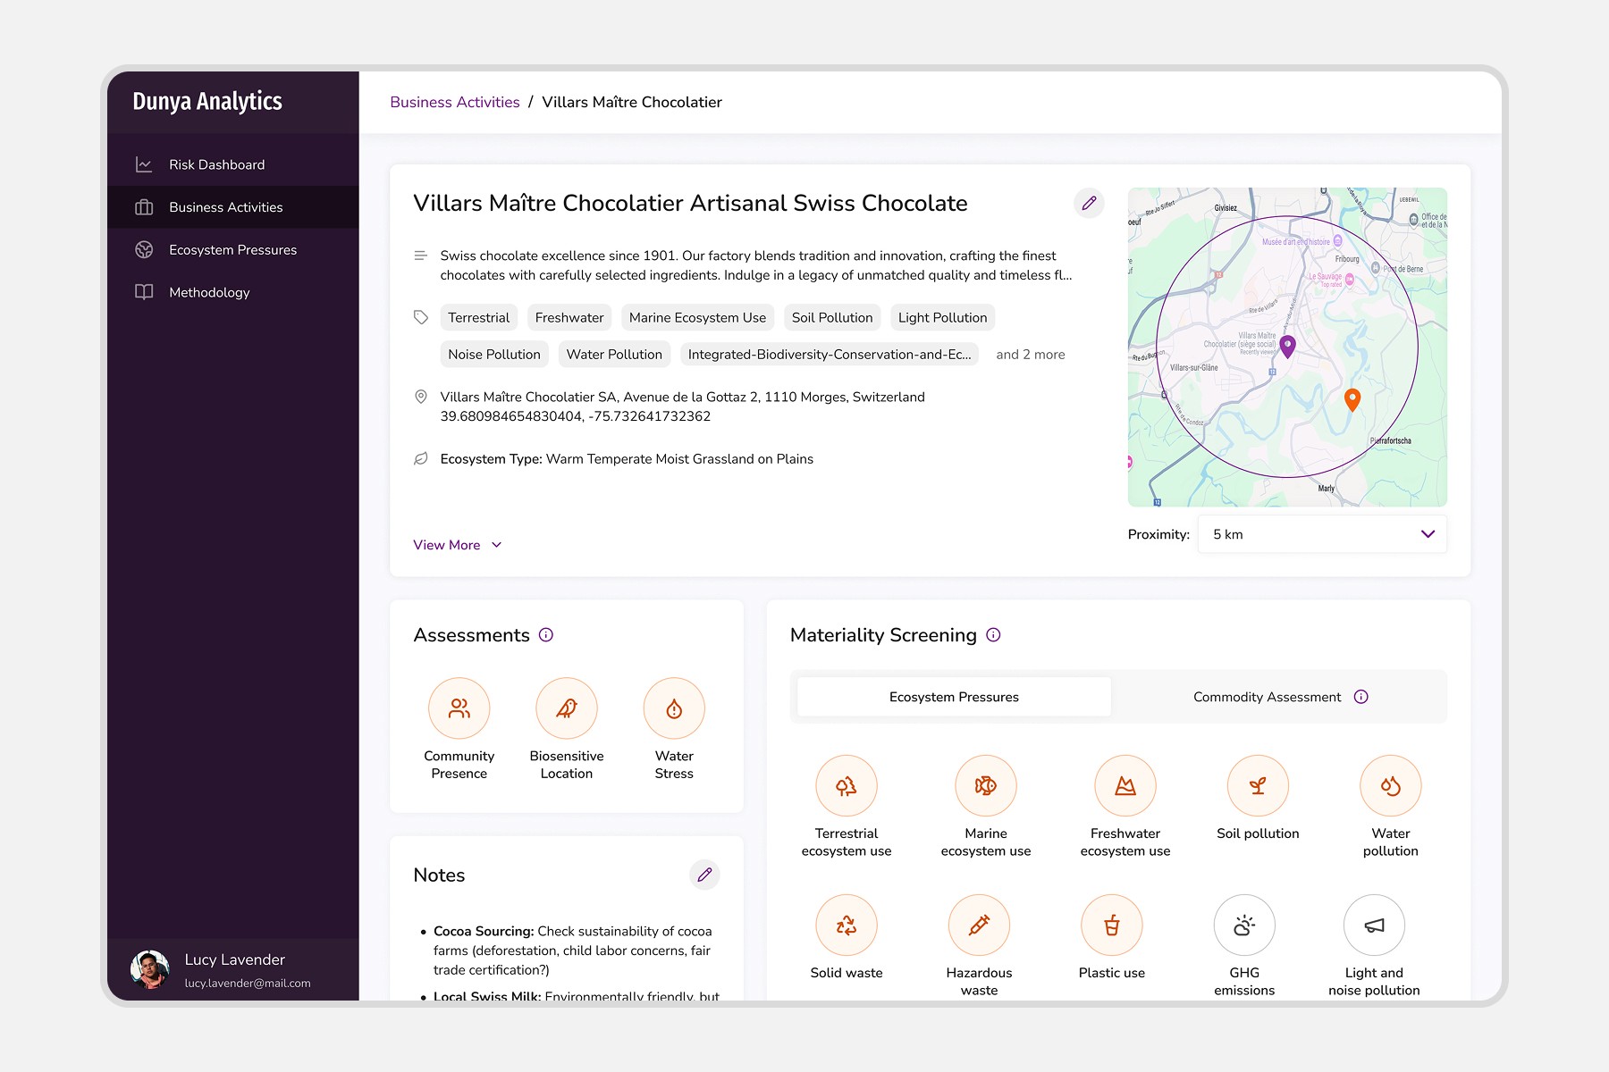Click the Business Activities breadcrumb link
The image size is (1609, 1072).
tap(455, 102)
